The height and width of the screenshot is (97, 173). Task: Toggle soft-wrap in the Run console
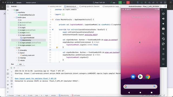click(x=12, y=78)
